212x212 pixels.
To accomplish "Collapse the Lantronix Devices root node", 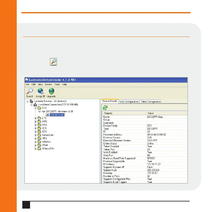I will (28, 101).
